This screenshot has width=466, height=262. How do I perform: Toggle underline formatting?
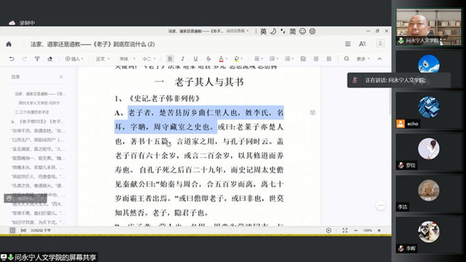click(195, 59)
